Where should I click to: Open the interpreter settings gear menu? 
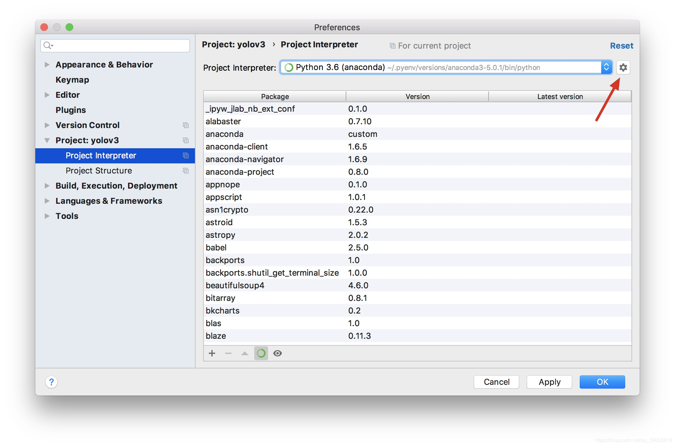point(623,67)
